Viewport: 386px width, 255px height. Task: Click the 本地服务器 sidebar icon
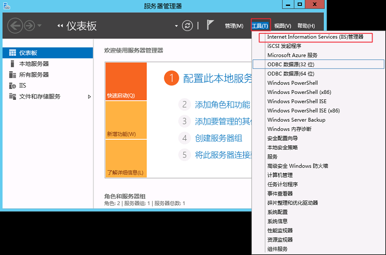(x=12, y=64)
